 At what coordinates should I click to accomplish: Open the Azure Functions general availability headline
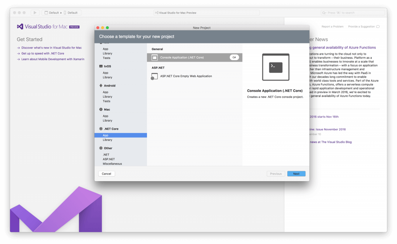343,48
